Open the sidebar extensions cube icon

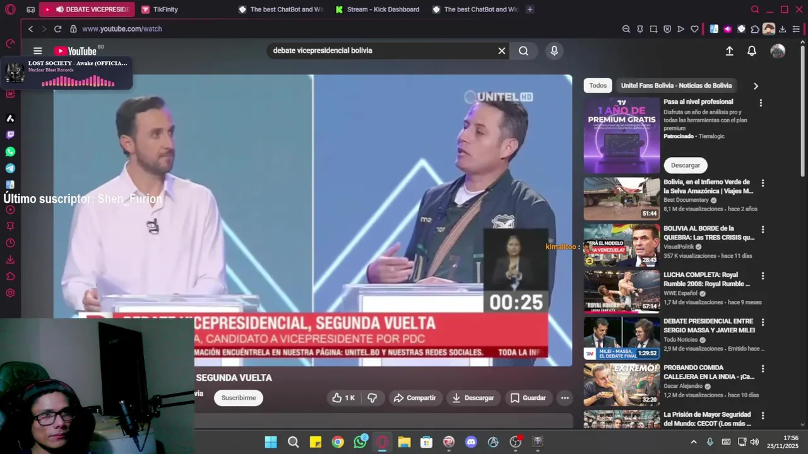[x=10, y=276]
